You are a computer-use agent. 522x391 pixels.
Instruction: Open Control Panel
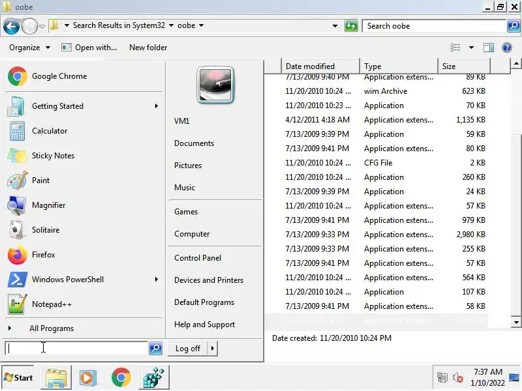pos(198,258)
